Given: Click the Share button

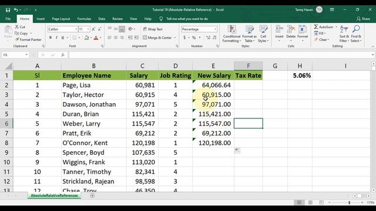Looking at the screenshot, I should click(363, 19).
